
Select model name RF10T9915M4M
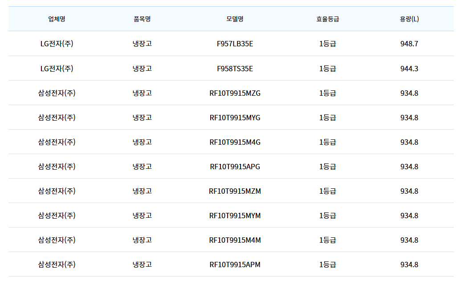point(235,240)
